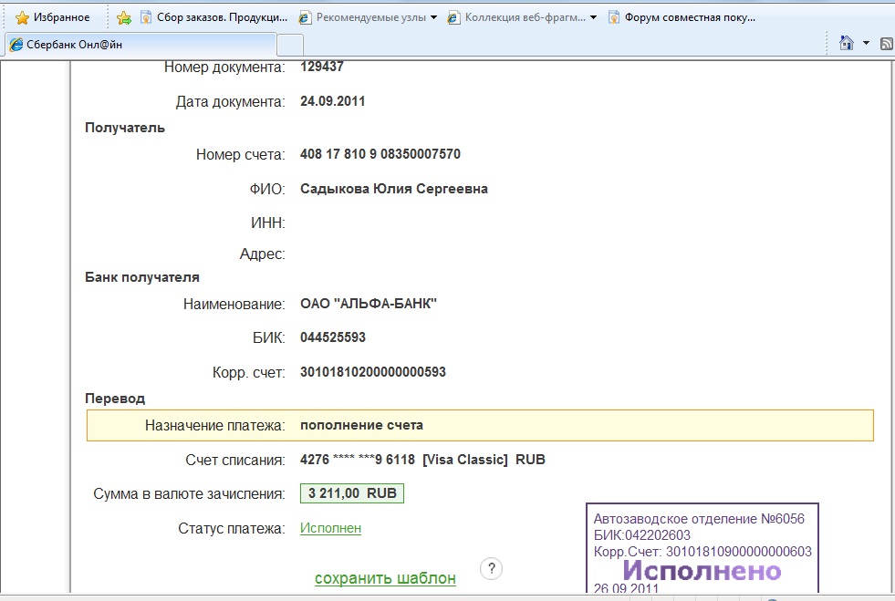Switch to the Сбербанк Онл@йн tab

140,44
